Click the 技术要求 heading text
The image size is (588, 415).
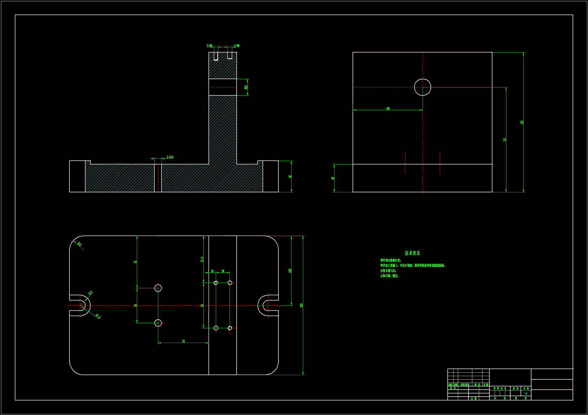click(412, 253)
